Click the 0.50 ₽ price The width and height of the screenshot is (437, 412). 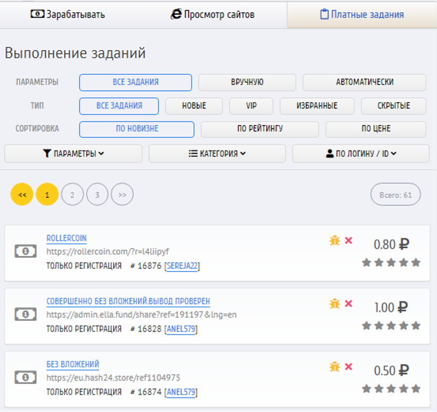391,370
